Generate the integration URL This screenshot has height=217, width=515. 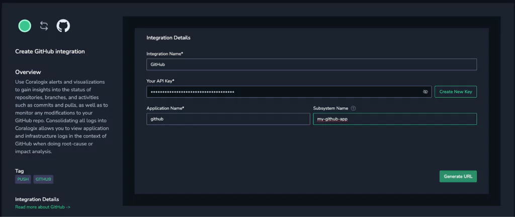(x=458, y=176)
